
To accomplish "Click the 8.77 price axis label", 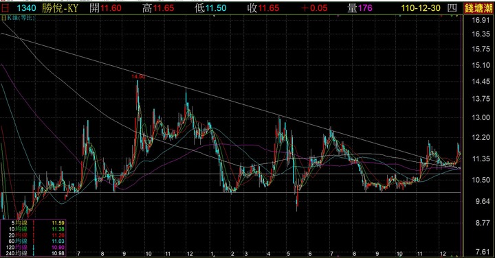I will [483, 223].
